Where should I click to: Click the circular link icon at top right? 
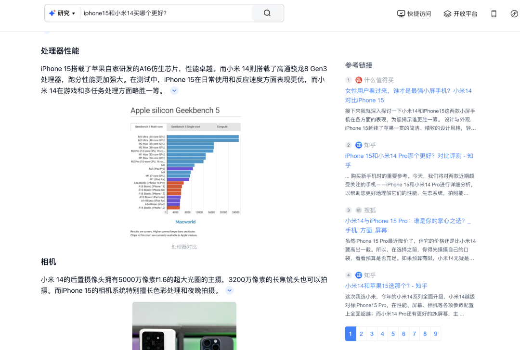[514, 13]
